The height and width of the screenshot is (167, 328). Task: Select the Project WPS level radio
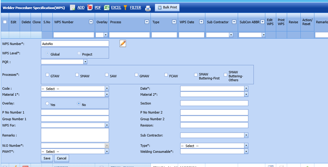pos(79,53)
